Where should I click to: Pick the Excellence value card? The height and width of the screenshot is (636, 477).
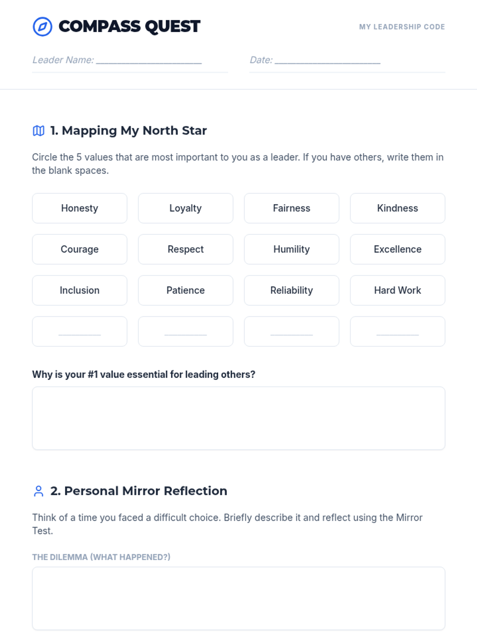397,249
